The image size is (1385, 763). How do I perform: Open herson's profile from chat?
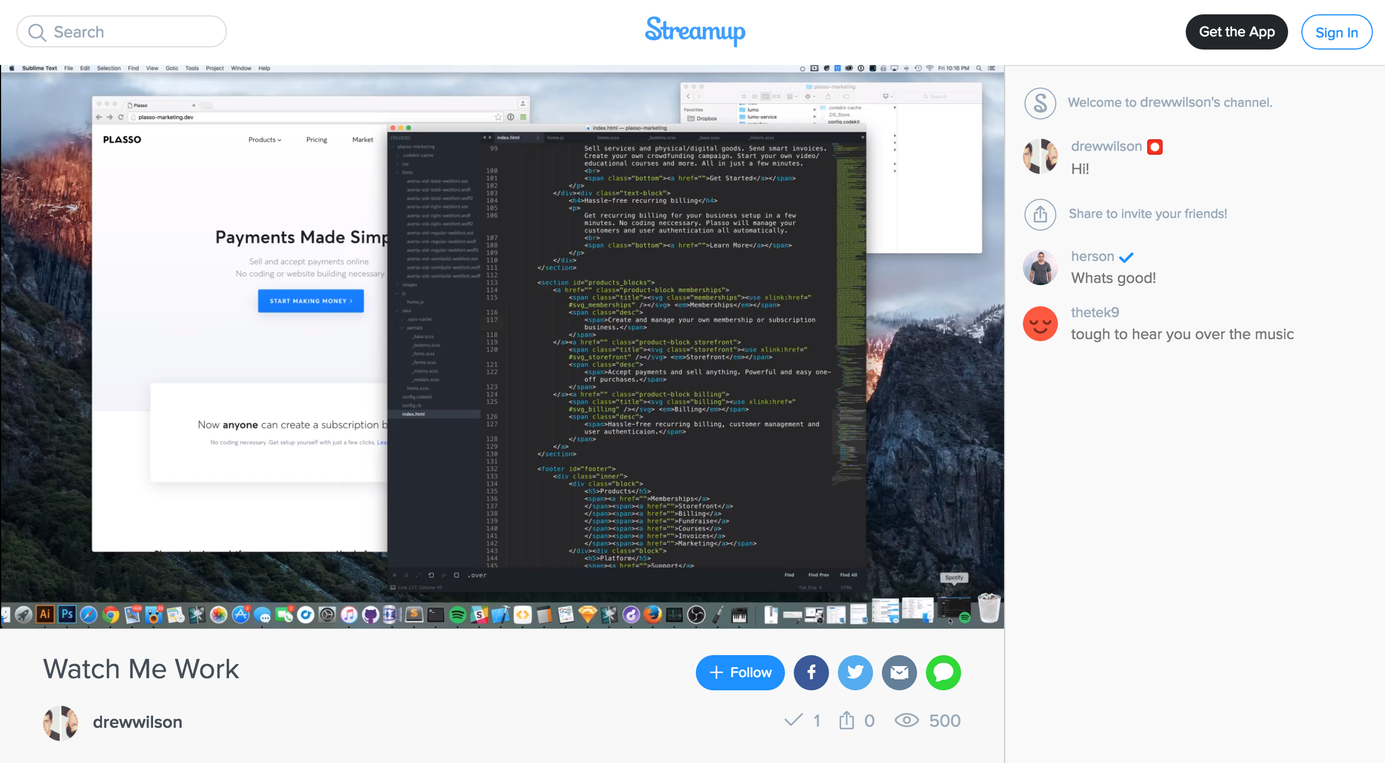1092,257
